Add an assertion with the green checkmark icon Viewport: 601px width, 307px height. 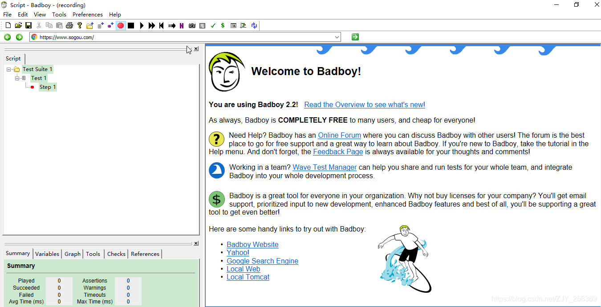(x=213, y=25)
